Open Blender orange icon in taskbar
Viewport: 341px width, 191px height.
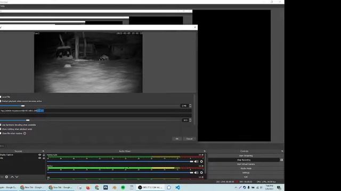(x=115, y=187)
